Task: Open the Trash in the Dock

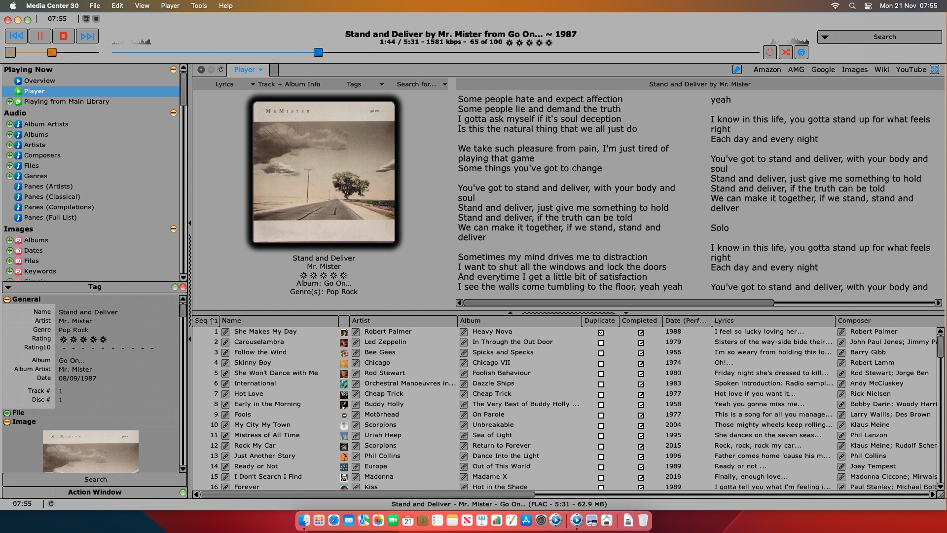Action: (x=643, y=520)
